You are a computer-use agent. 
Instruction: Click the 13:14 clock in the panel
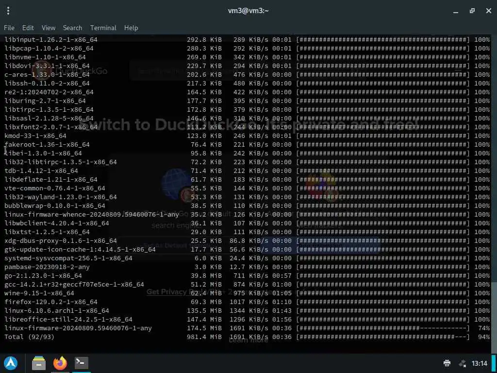point(479,363)
